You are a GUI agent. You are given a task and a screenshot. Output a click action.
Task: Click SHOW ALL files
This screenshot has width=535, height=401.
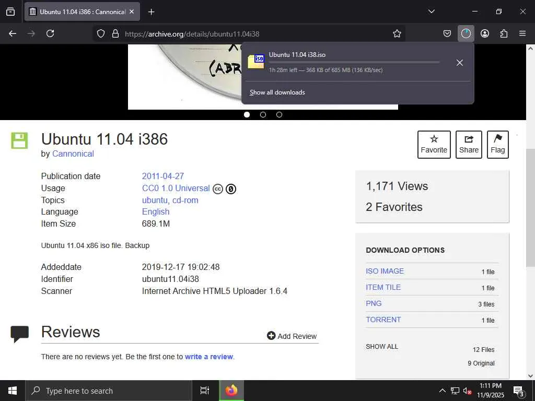(382, 347)
